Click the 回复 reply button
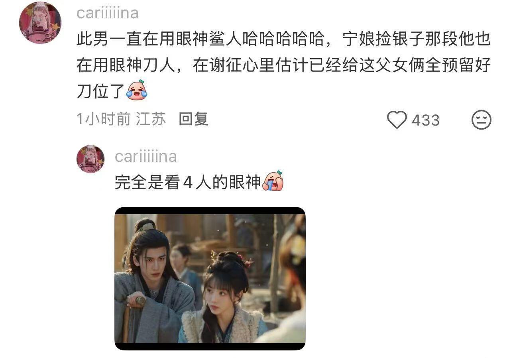Viewport: 511px width, 358px height. (x=193, y=119)
